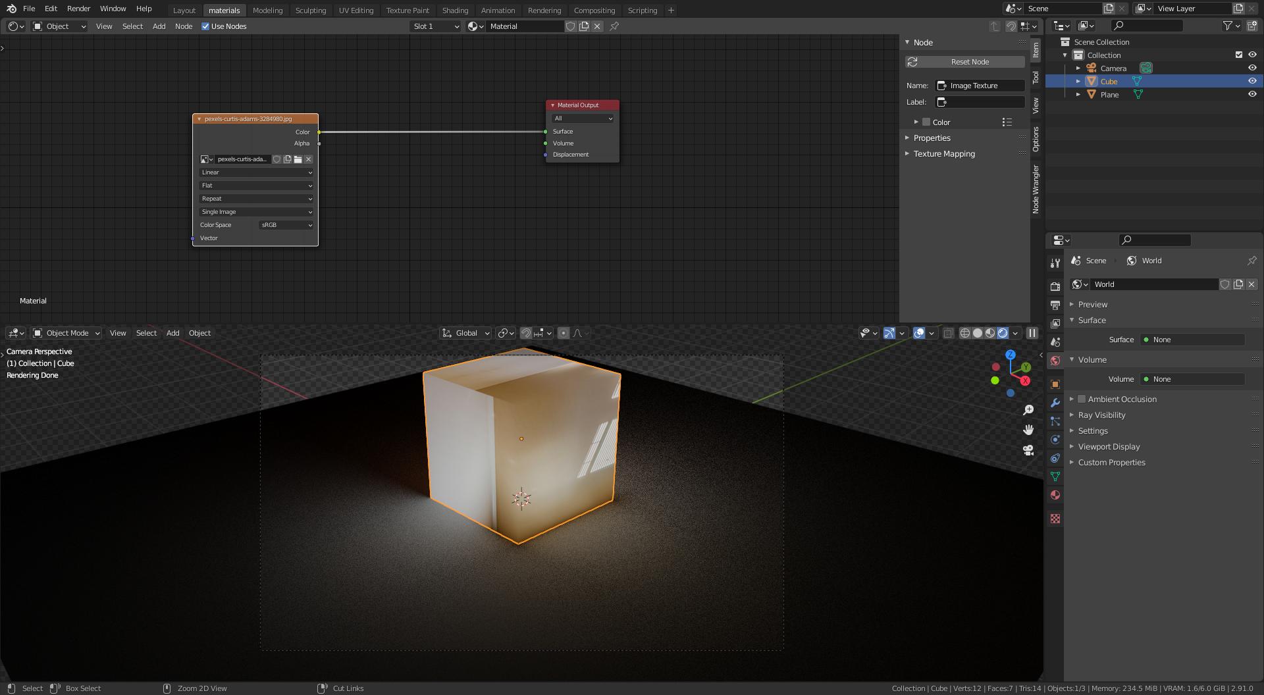1264x695 pixels.
Task: Open the Render menu
Action: tap(78, 9)
